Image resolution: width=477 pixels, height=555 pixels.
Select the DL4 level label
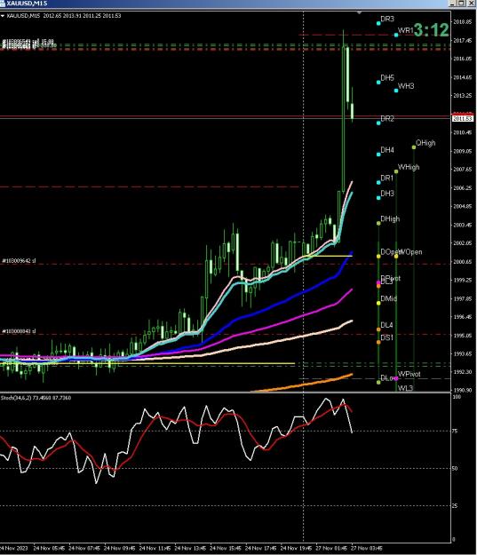point(387,325)
